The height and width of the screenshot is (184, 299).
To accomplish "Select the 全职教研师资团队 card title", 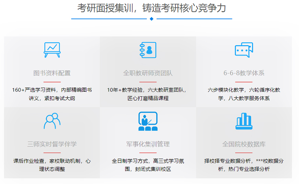I will click(148, 73).
